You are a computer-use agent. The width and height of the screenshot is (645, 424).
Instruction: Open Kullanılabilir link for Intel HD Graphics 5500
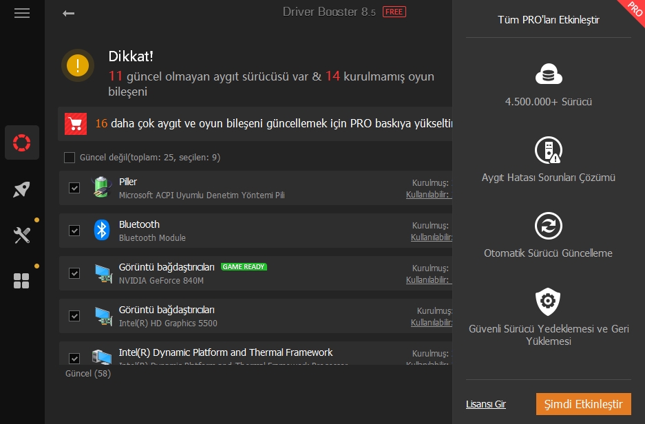431,323
